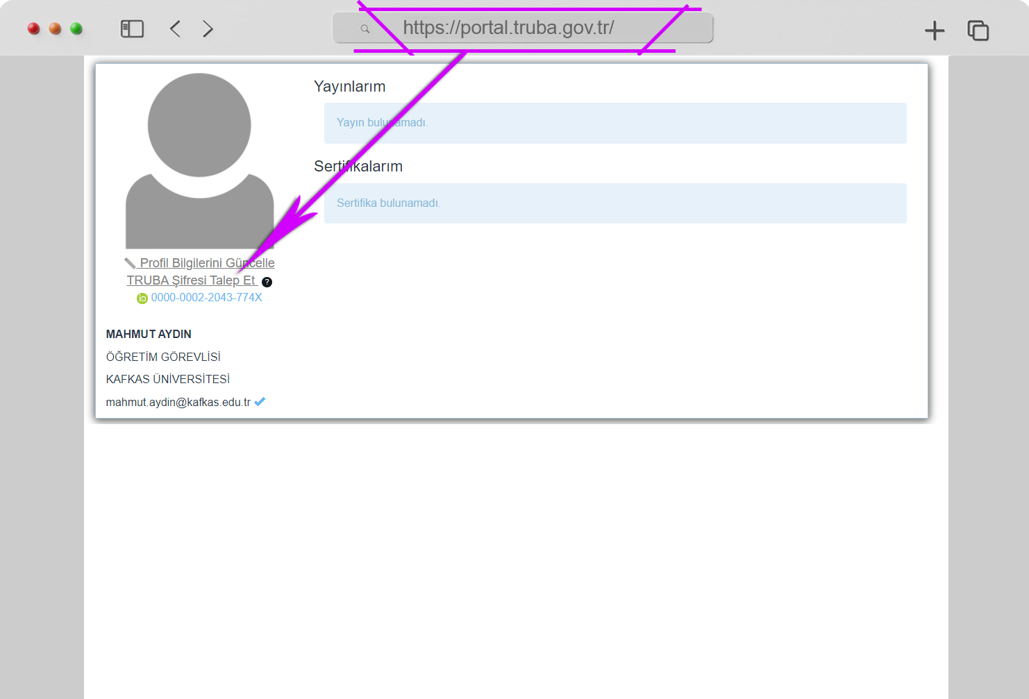Open a new tab with plus icon

point(935,30)
